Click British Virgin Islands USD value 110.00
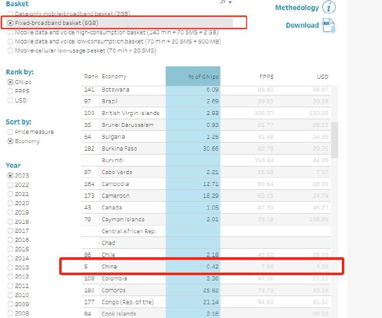382x318 pixels. pyautogui.click(x=318, y=113)
